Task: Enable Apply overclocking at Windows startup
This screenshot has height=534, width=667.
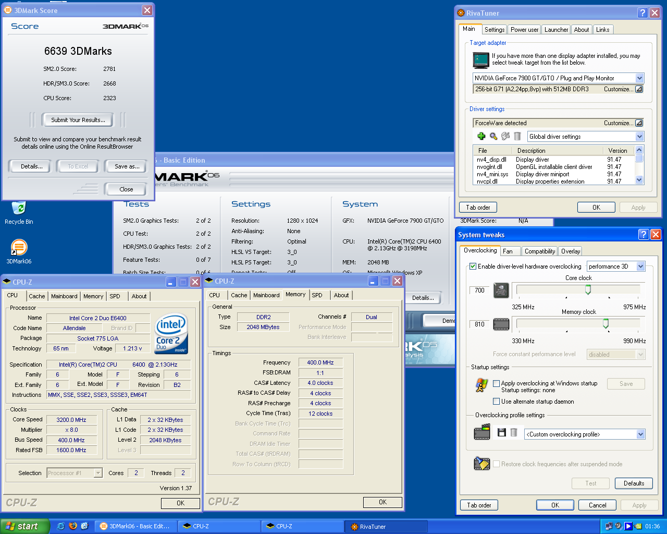Action: (x=497, y=383)
